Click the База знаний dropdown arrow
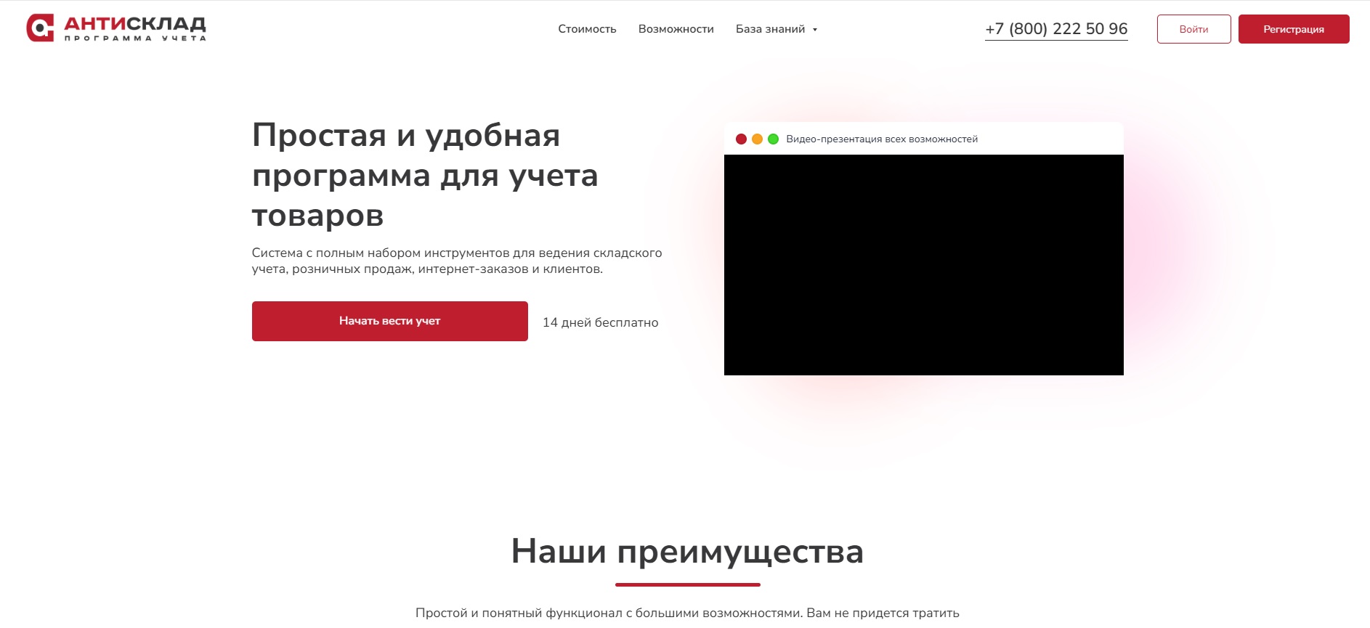The width and height of the screenshot is (1370, 628). coord(815,30)
